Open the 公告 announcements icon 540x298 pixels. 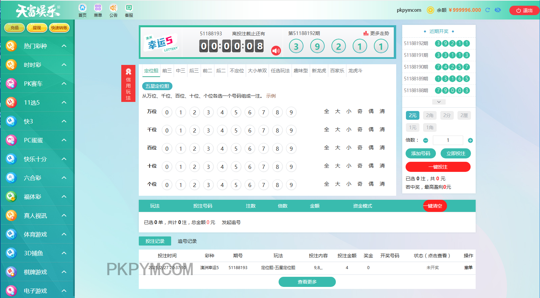[114, 8]
